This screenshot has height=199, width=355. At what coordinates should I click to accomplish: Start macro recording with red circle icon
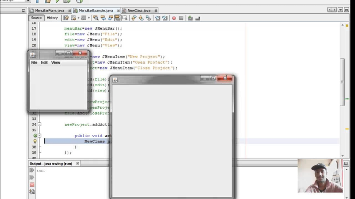(x=174, y=18)
